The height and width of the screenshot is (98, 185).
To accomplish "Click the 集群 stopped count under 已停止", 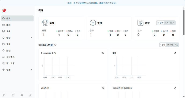I will [68, 35].
